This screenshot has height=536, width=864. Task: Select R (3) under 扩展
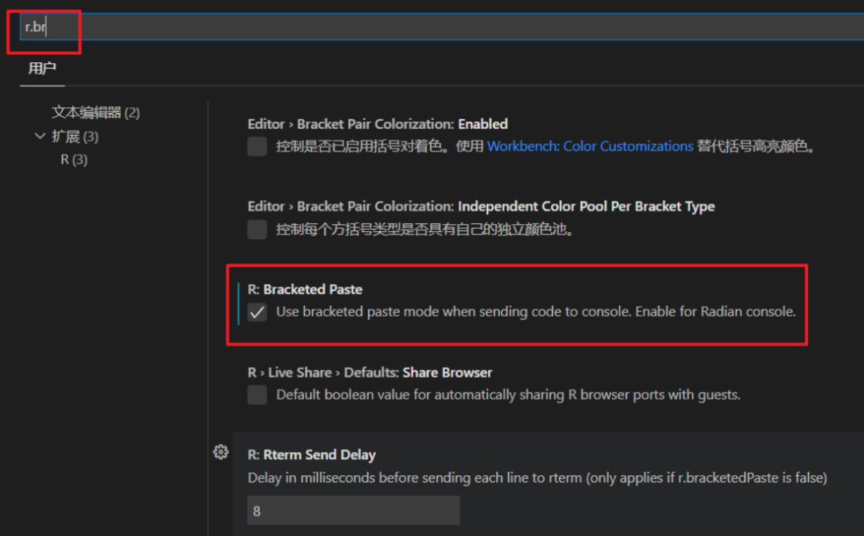(x=74, y=160)
